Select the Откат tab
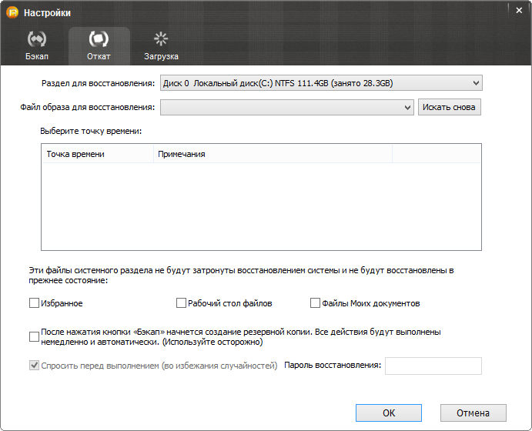 99,45
